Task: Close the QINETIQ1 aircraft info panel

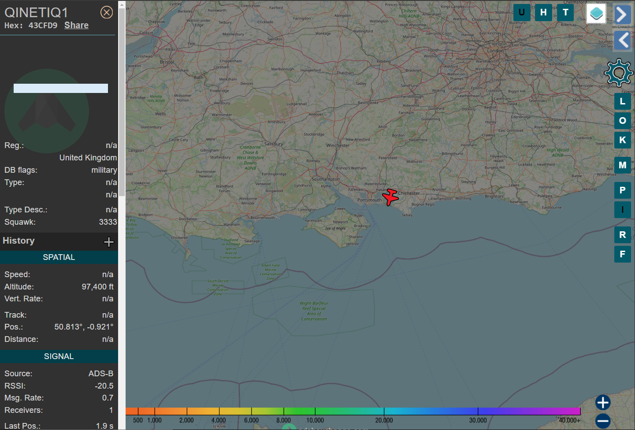Action: click(107, 12)
